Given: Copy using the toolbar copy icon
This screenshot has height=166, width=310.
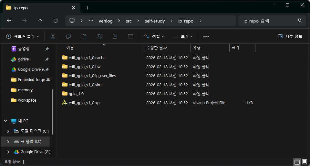Looking at the screenshot, I should click(x=68, y=36).
